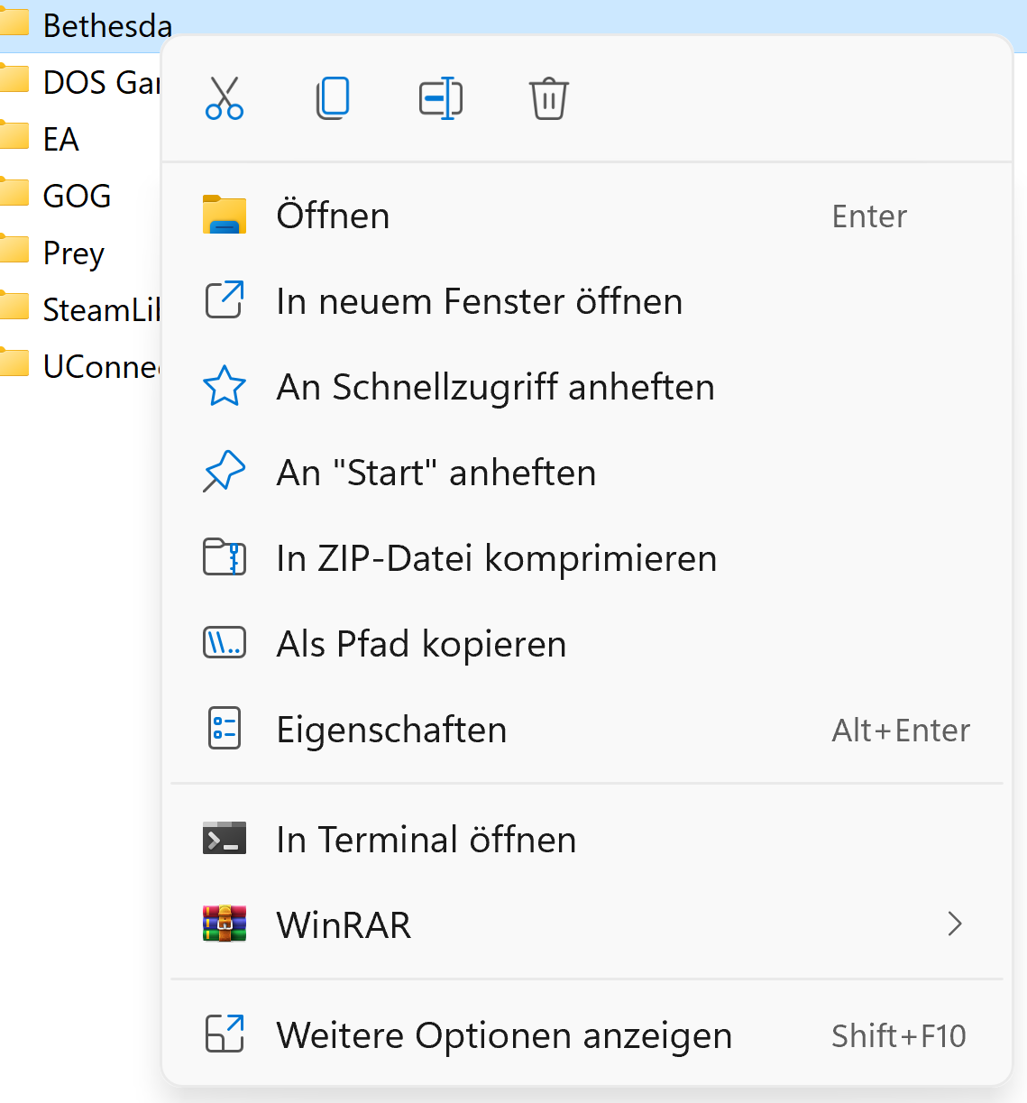Click the Rename icon
The width and height of the screenshot is (1027, 1103).
pos(441,98)
